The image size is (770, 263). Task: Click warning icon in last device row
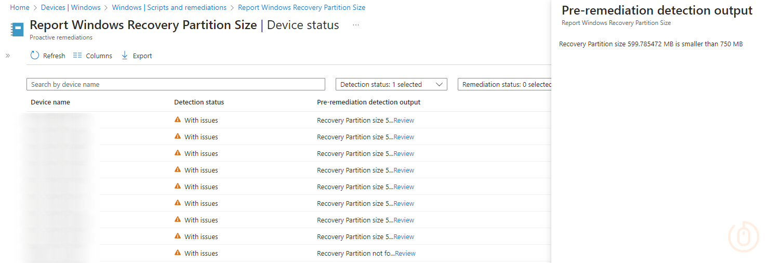pos(178,253)
